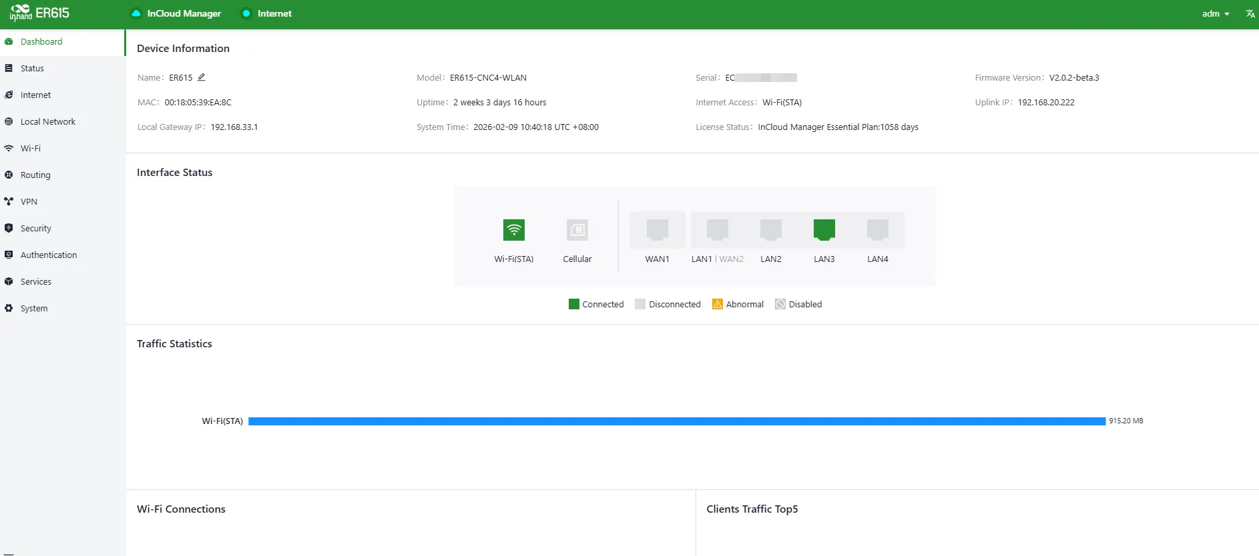Click the Abnormal warning legend icon
The height and width of the screenshot is (556, 1259).
pyautogui.click(x=718, y=304)
